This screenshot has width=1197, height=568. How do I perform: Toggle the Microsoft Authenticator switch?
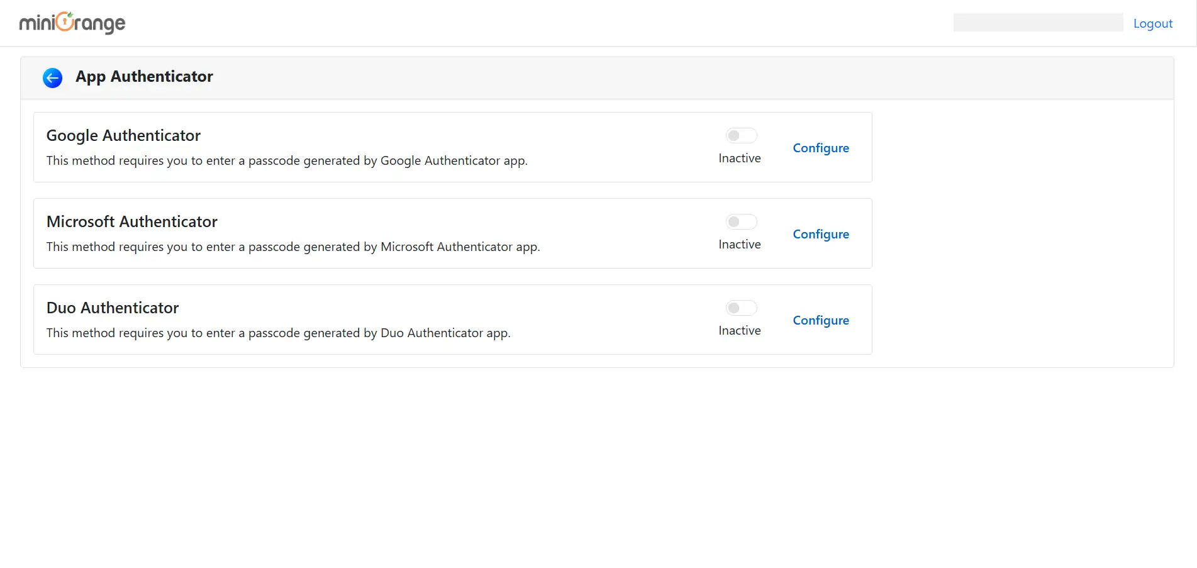point(741,221)
